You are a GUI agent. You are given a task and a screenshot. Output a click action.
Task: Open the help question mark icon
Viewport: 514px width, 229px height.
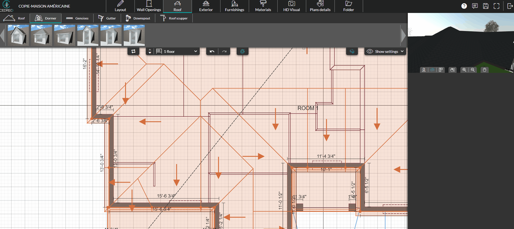click(x=464, y=6)
